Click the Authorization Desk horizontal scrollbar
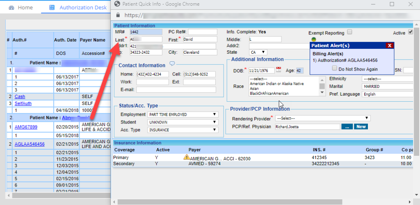 tap(62, 196)
